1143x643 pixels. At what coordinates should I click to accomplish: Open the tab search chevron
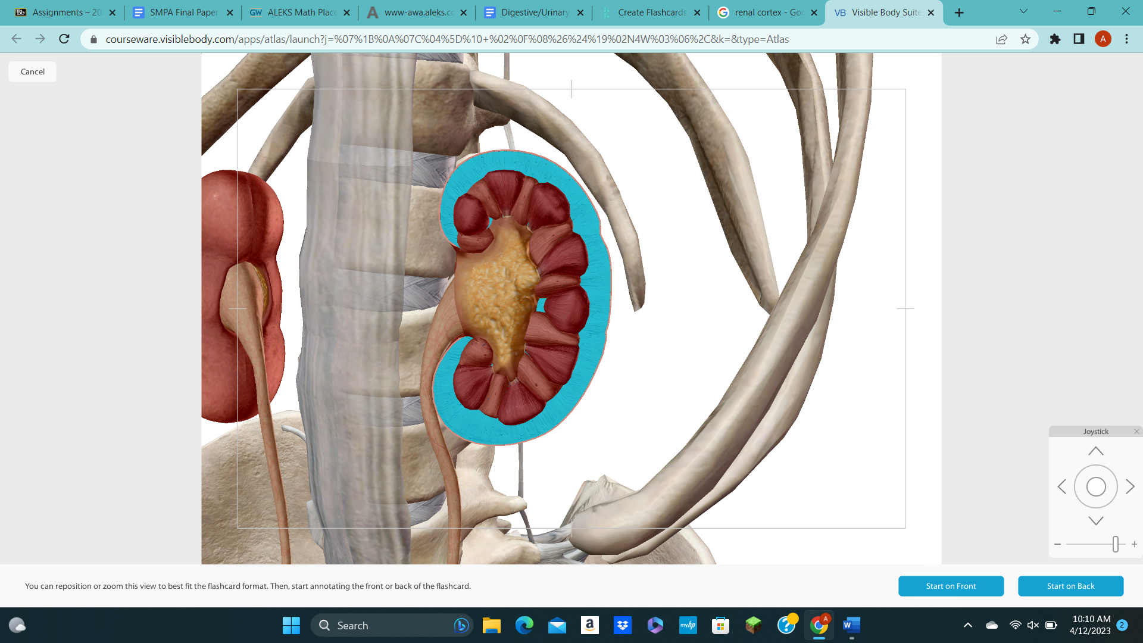tap(1023, 11)
